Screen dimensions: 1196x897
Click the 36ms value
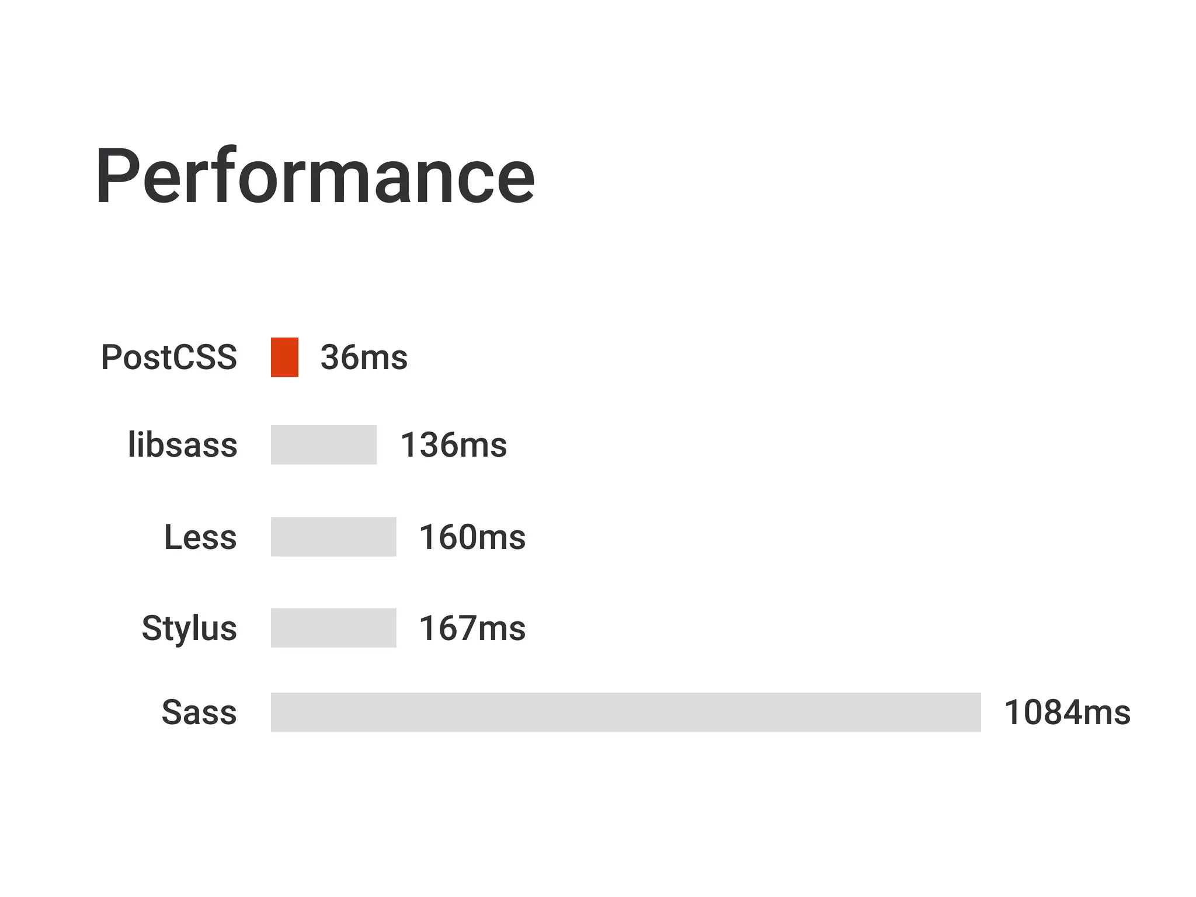click(x=364, y=357)
